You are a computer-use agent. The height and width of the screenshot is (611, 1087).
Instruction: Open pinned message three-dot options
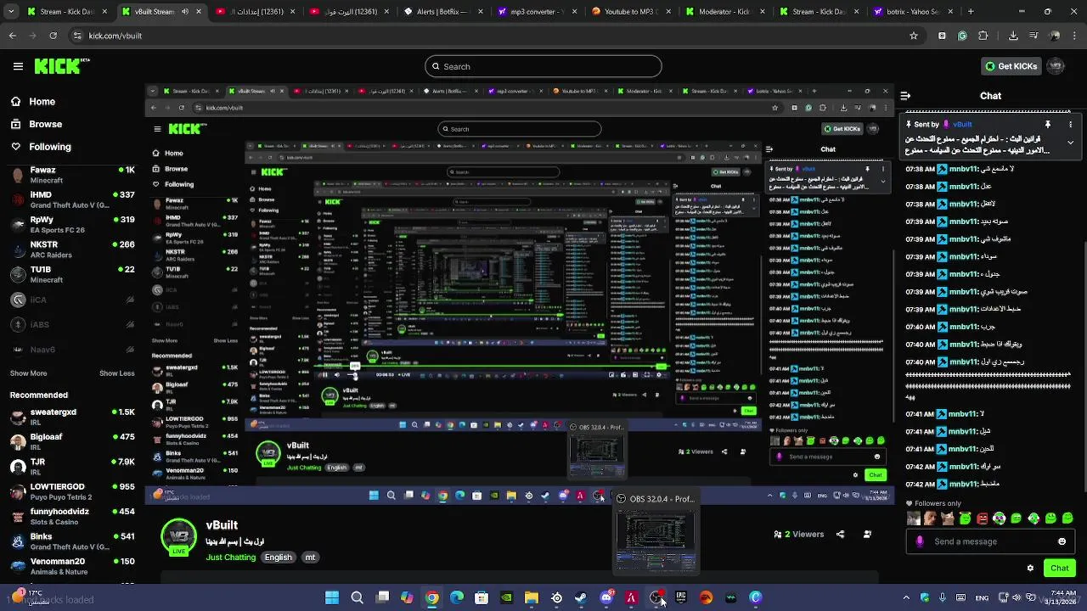[x=1070, y=124]
